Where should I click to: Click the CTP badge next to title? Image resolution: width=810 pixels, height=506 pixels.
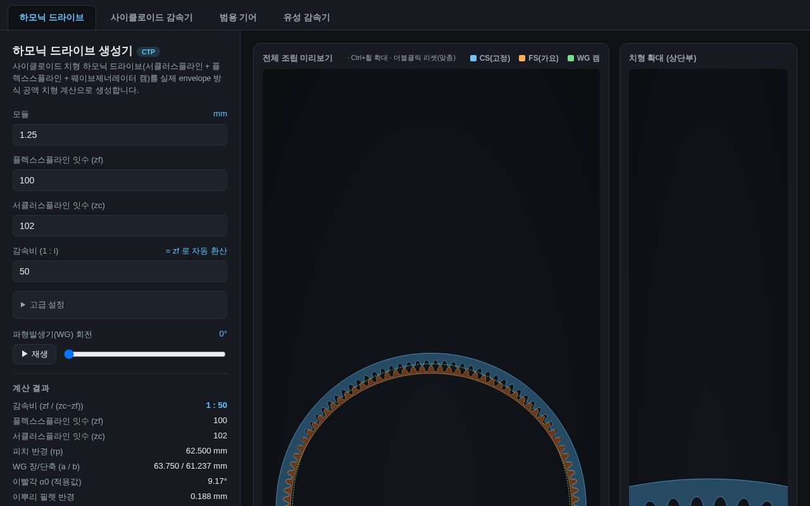(148, 52)
